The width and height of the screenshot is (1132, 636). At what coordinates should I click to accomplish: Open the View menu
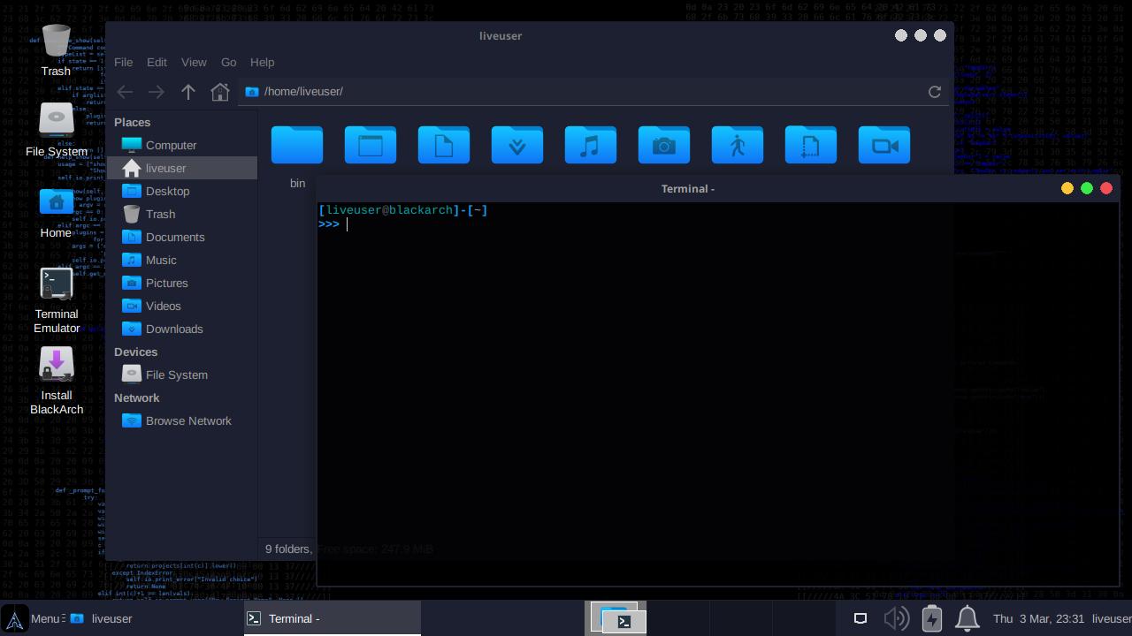tap(194, 62)
